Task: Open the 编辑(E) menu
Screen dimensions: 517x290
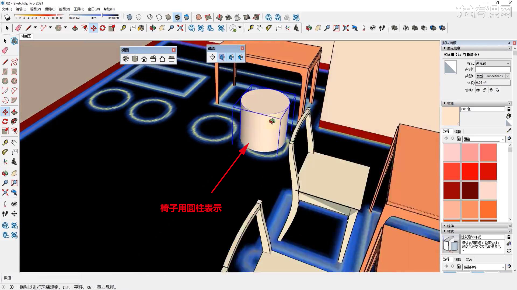Action: click(x=21, y=9)
